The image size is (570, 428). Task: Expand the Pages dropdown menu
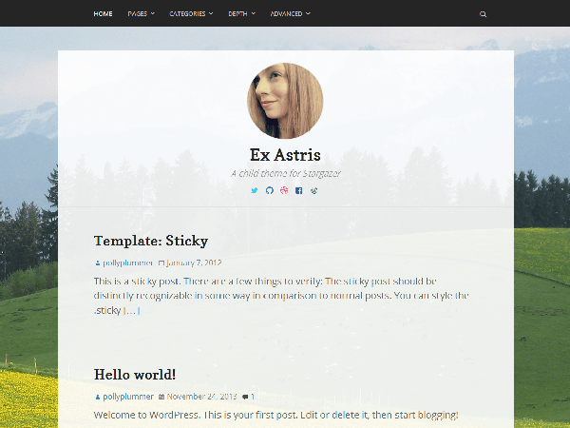pos(141,14)
